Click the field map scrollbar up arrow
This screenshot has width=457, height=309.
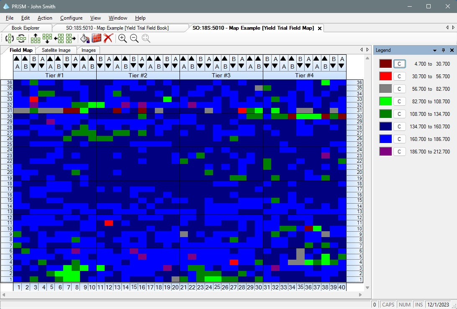coord(367,58)
